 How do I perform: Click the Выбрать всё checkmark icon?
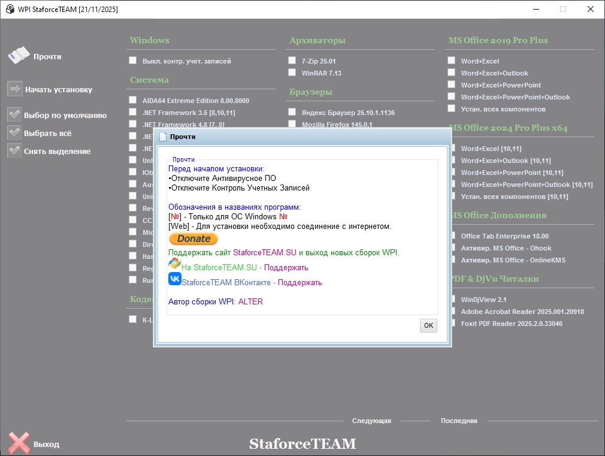14,133
